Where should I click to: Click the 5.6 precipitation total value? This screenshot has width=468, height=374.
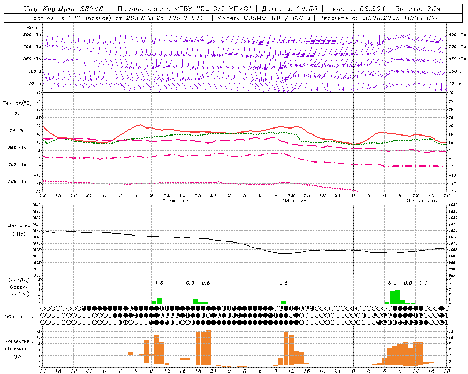(392, 283)
